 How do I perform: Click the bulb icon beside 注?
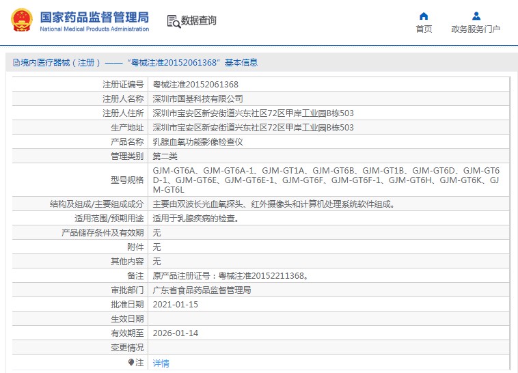point(131,363)
